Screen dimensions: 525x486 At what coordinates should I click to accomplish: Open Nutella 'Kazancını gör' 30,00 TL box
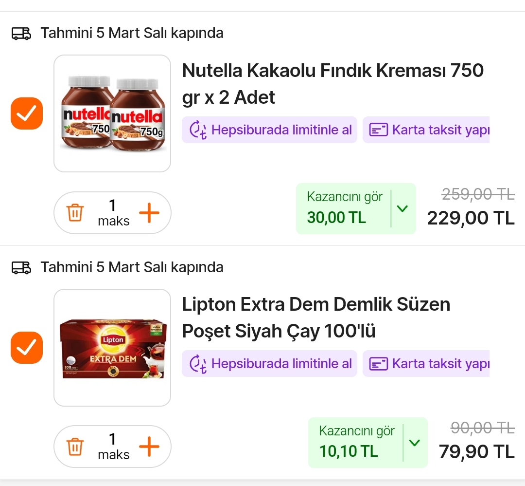[345, 208]
